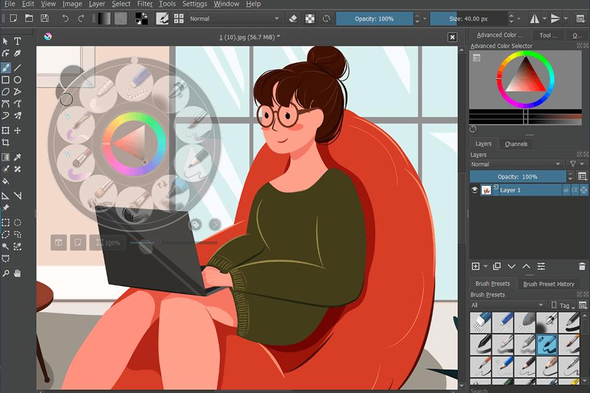
Task: Click the Undo arrow in toolbar
Action: tap(65, 18)
